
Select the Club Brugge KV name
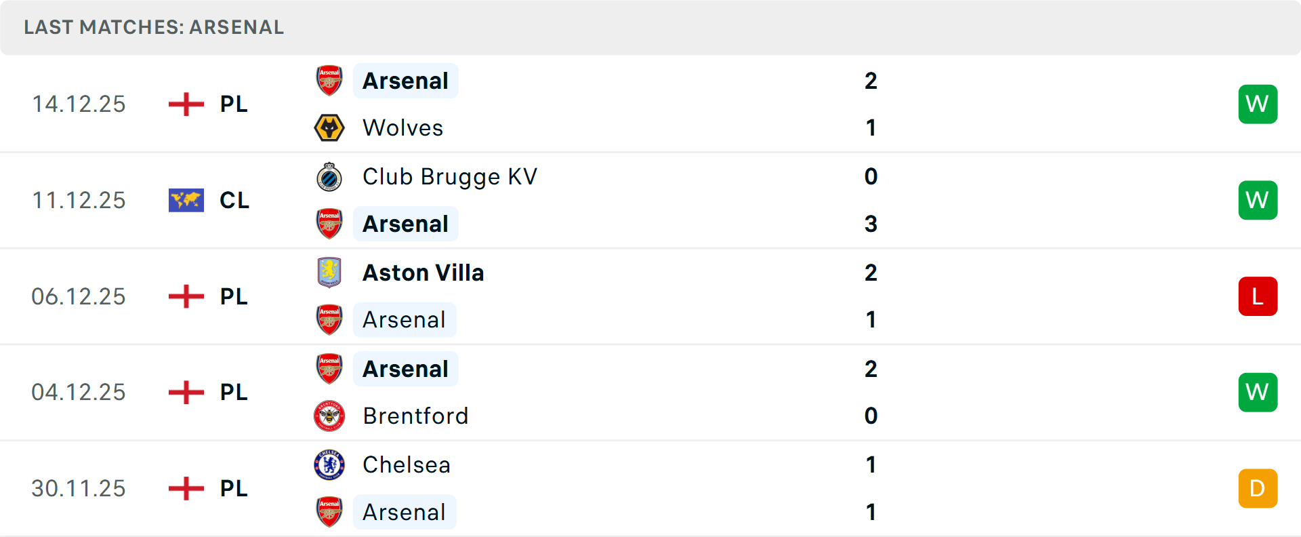point(449,177)
